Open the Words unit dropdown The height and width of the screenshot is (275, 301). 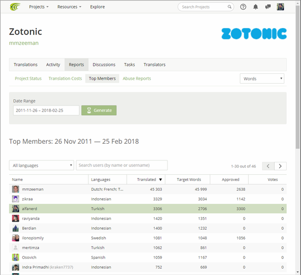pyautogui.click(x=262, y=78)
